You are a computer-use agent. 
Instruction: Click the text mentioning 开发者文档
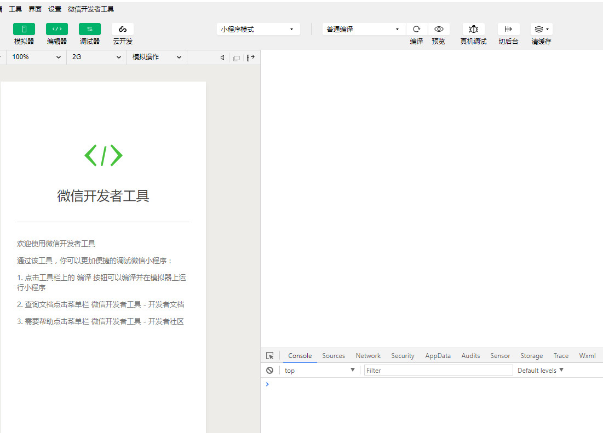(x=100, y=304)
